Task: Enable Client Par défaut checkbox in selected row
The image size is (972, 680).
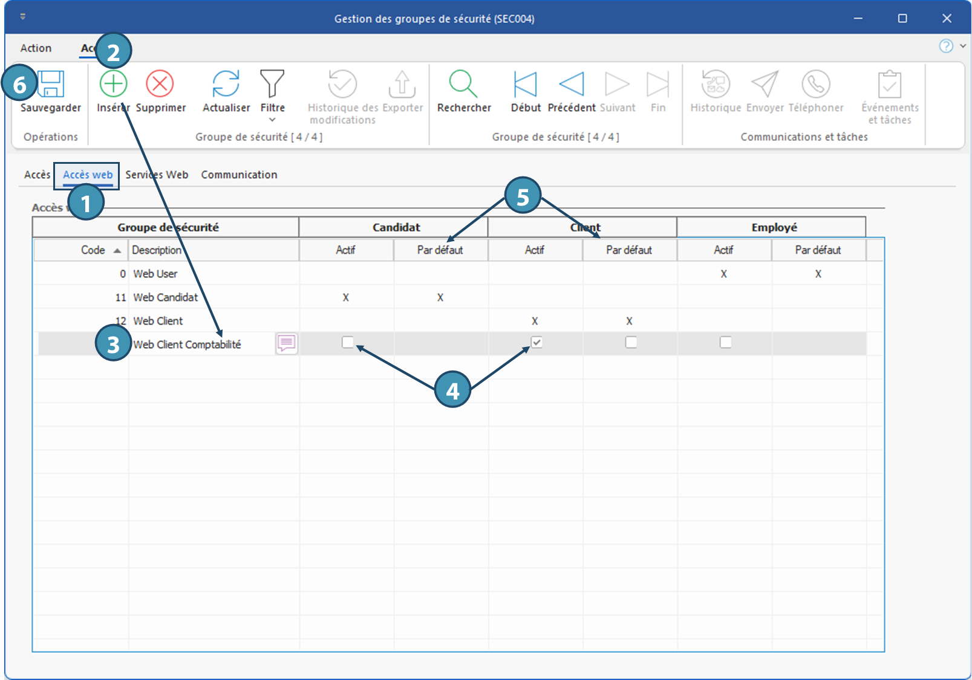Action: (x=631, y=343)
